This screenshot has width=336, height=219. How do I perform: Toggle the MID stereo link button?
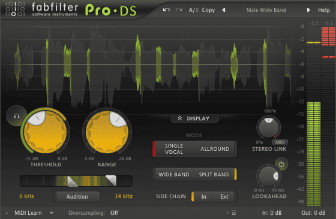coord(280,142)
